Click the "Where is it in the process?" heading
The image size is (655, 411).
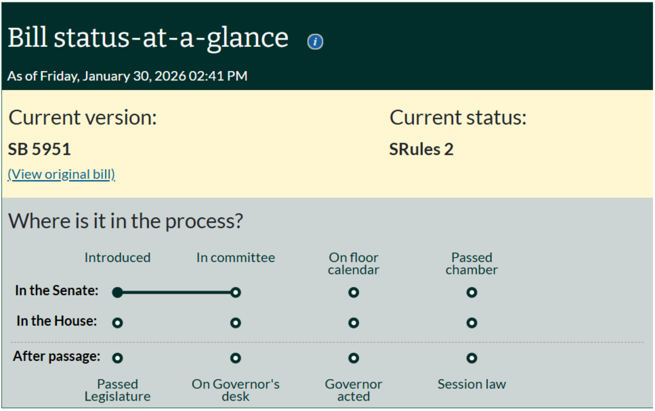(126, 220)
